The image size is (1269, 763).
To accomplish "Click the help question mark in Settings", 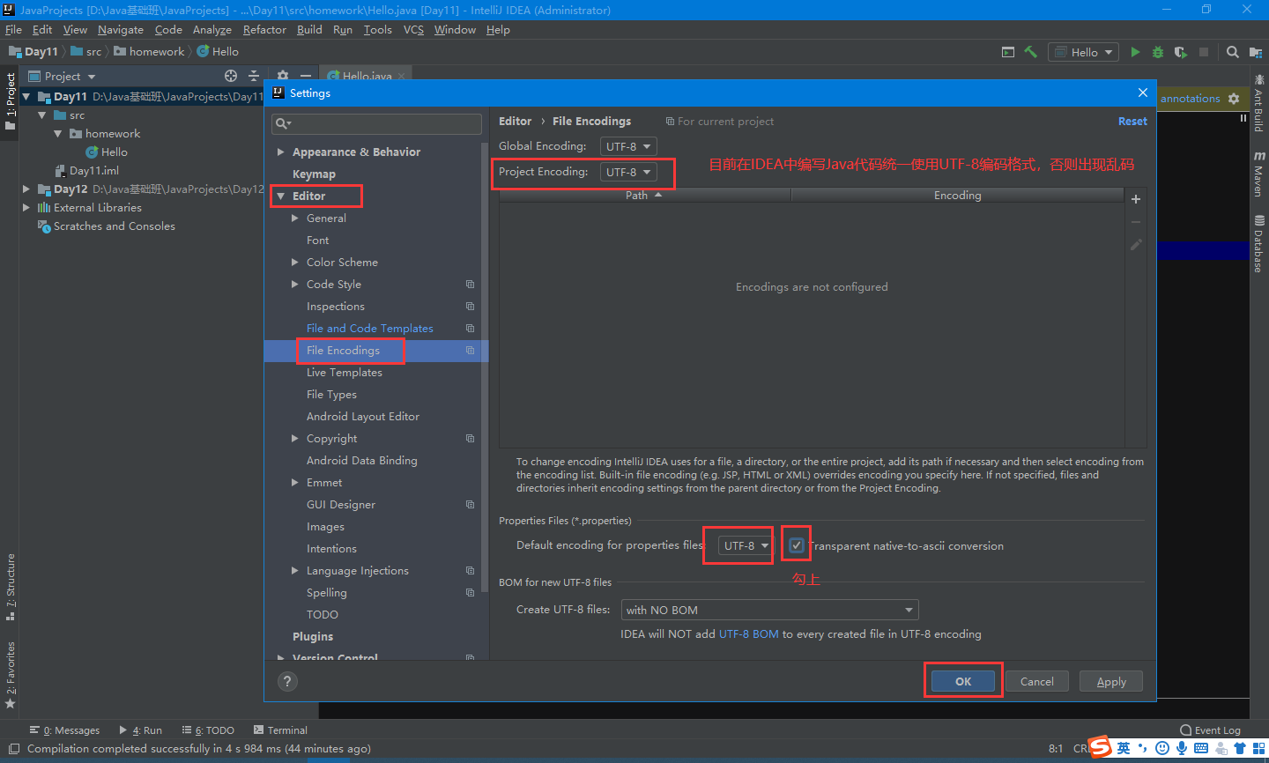I will (287, 681).
